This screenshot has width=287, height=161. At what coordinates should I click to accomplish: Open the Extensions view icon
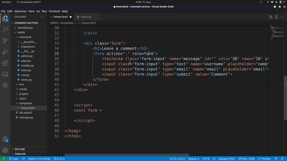click(x=5, y=63)
